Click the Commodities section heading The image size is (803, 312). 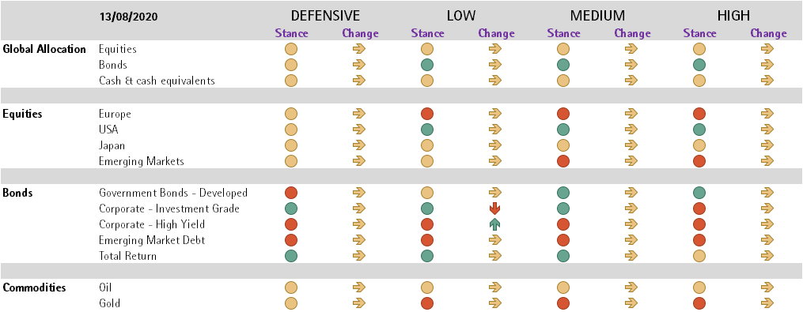34,288
